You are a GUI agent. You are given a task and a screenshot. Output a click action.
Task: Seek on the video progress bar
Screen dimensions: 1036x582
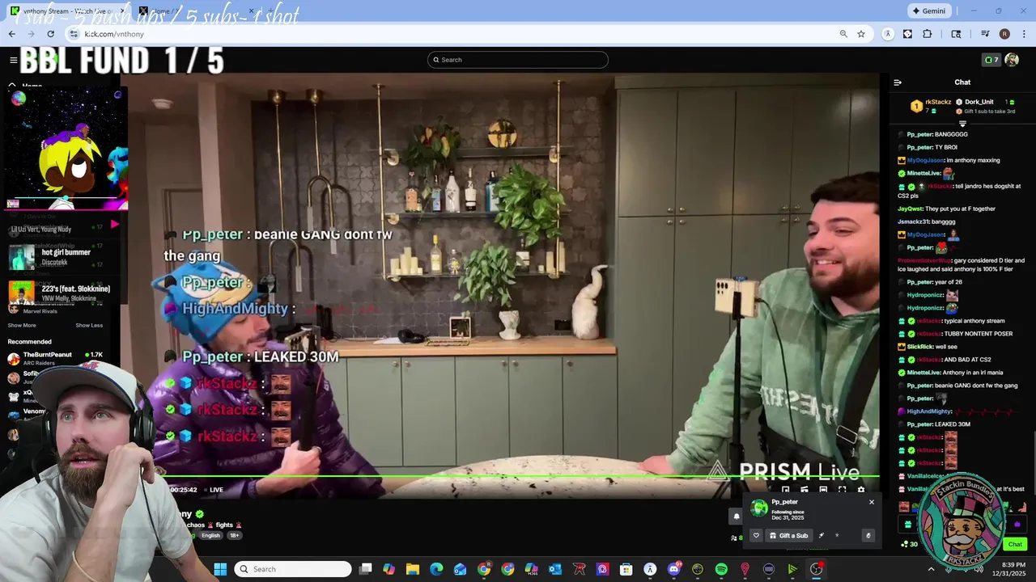click(x=518, y=476)
